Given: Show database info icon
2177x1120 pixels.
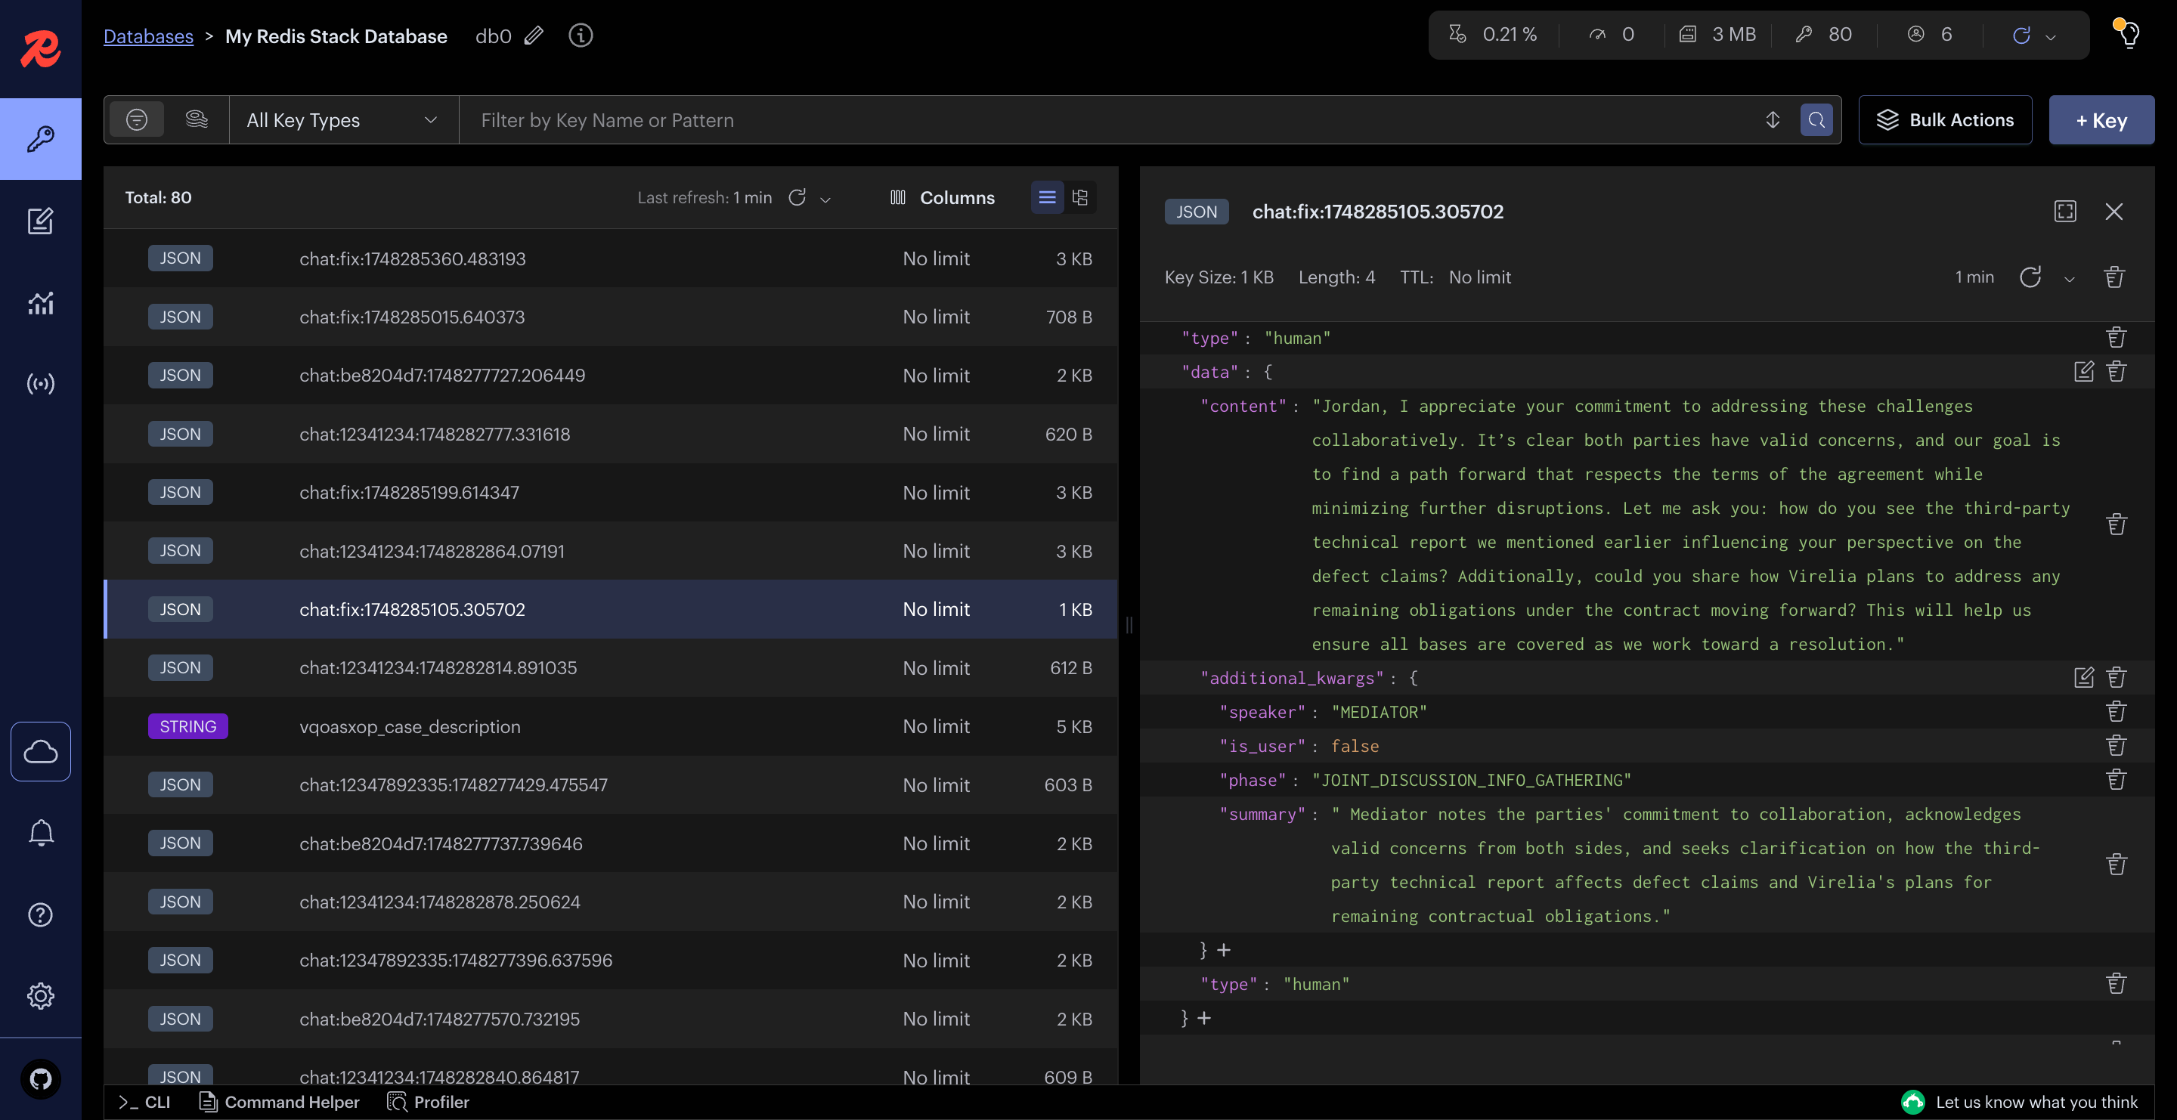Looking at the screenshot, I should pos(581,36).
